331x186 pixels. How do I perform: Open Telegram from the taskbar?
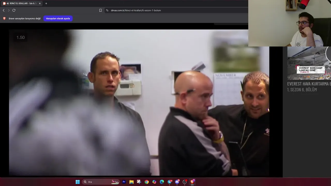(170, 182)
